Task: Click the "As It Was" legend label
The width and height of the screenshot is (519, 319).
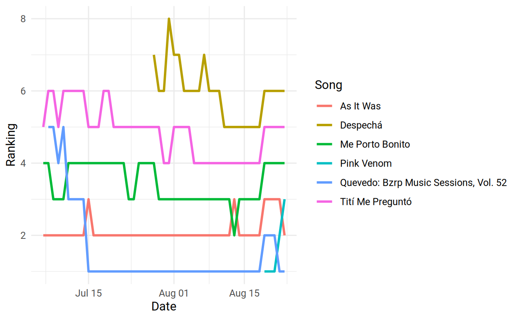Action: pyautogui.click(x=360, y=106)
